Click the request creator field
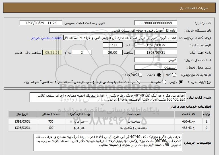This screenshot has height=155, width=219. tap(120, 38)
